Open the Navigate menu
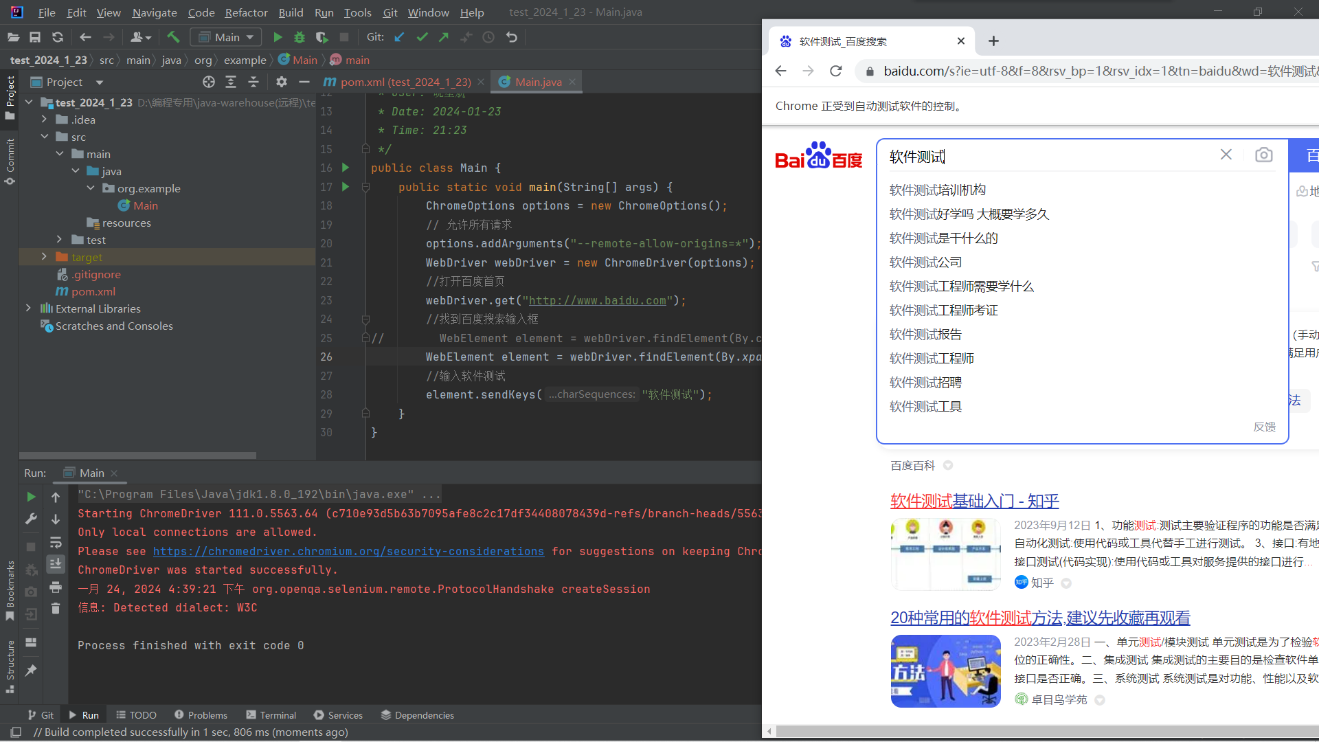Image resolution: width=1319 pixels, height=742 pixels. (x=154, y=12)
